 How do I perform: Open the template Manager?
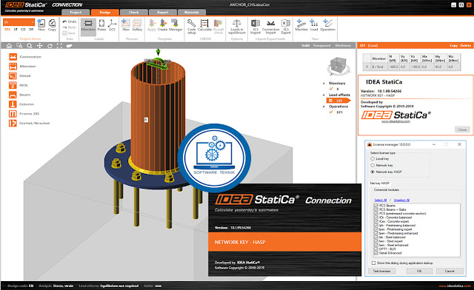point(176,24)
